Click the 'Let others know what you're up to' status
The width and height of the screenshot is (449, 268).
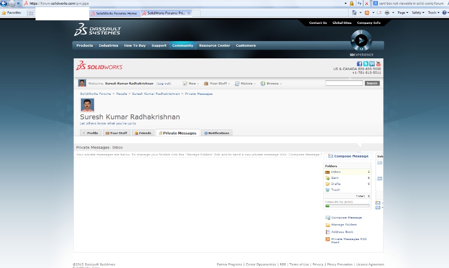(108, 123)
